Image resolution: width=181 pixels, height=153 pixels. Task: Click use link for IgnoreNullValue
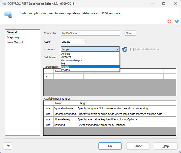click(48, 108)
